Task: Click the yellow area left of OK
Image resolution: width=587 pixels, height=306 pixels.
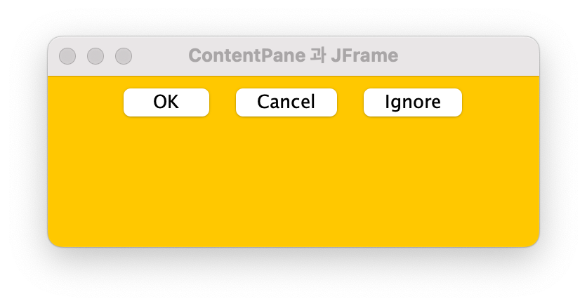Action: pos(86,102)
